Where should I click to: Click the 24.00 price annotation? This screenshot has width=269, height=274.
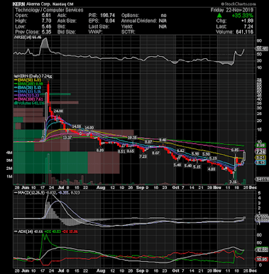58,111
